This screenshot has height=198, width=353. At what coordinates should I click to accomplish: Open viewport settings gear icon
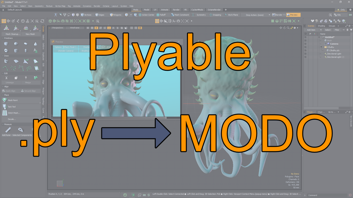295,28
